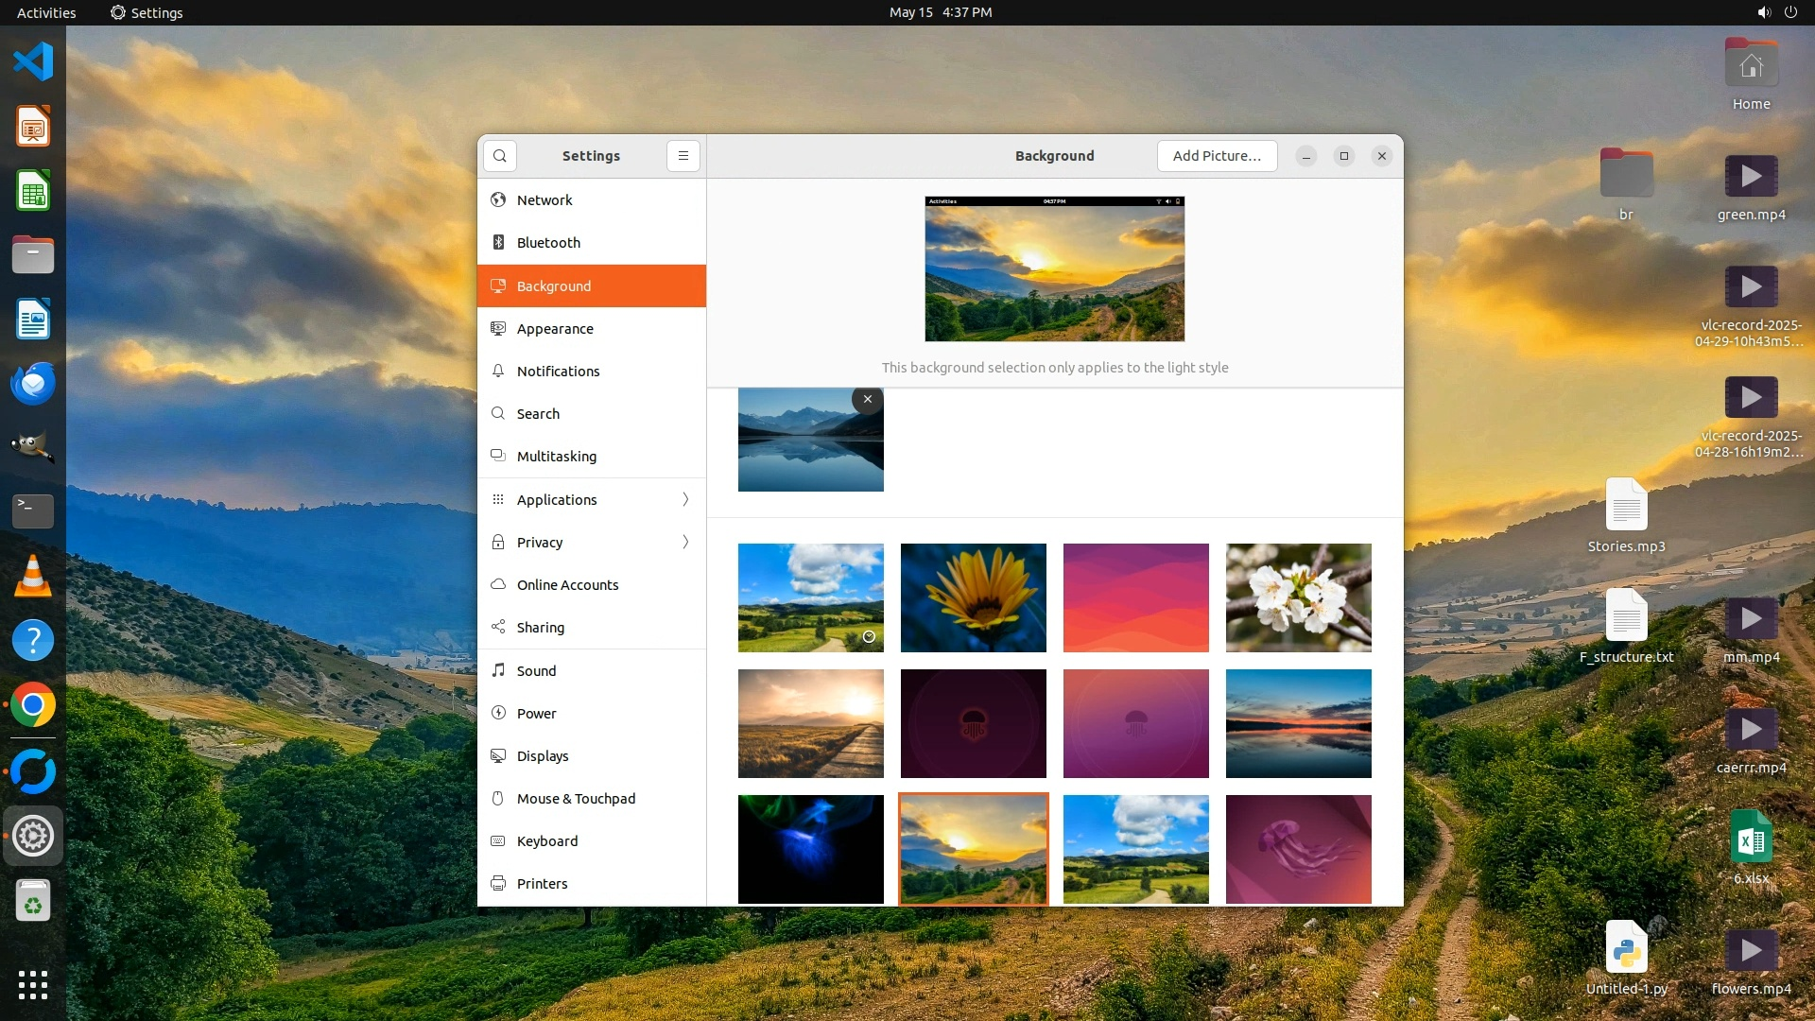Switch to the Notifications panel
1815x1021 pixels.
pos(558,372)
